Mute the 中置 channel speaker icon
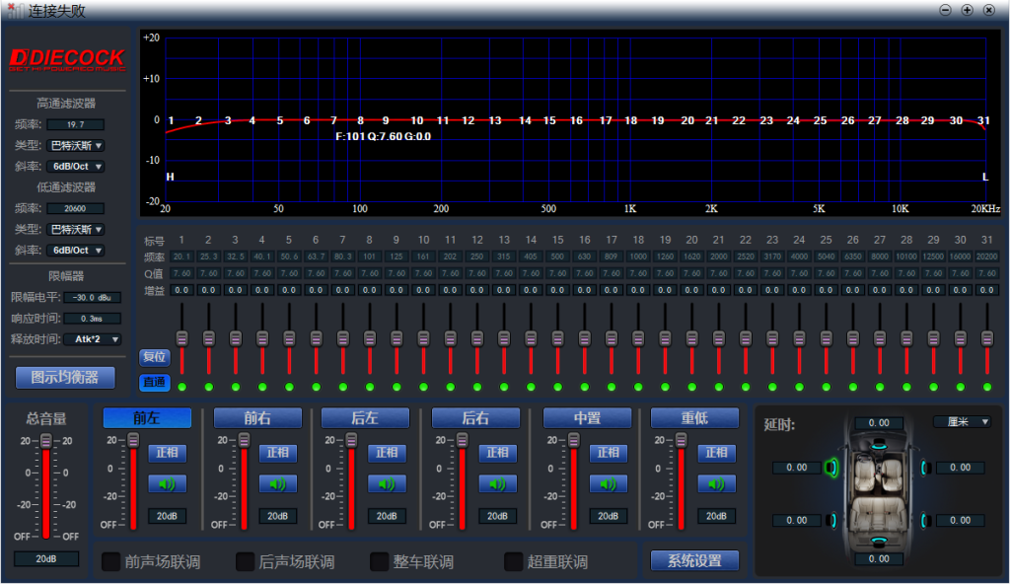1010x584 pixels. [x=608, y=483]
